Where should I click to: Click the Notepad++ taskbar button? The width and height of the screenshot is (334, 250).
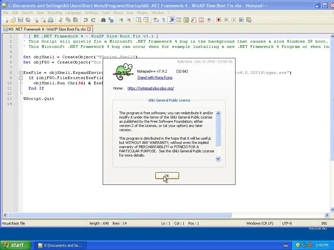click(x=60, y=245)
